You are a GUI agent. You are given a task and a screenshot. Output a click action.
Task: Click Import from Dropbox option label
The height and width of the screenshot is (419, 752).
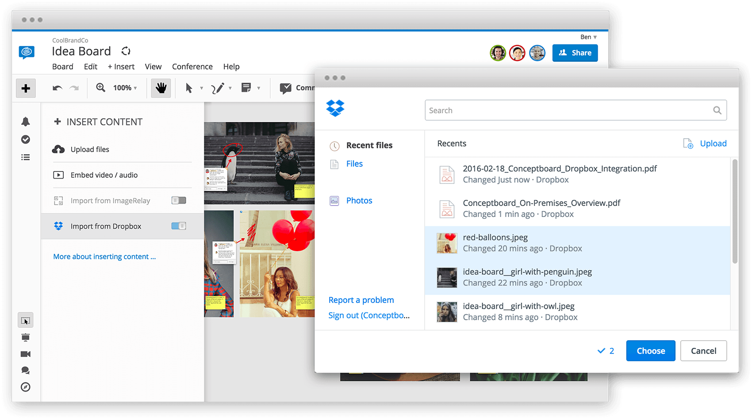tap(106, 226)
